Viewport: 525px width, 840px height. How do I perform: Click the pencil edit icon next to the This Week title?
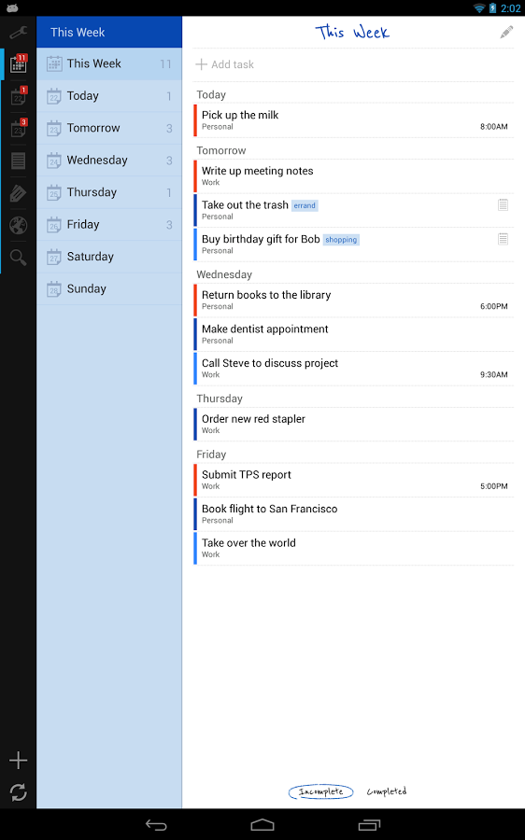pos(506,33)
